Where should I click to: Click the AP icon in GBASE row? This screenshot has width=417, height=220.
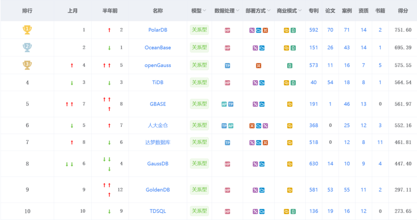(224, 104)
